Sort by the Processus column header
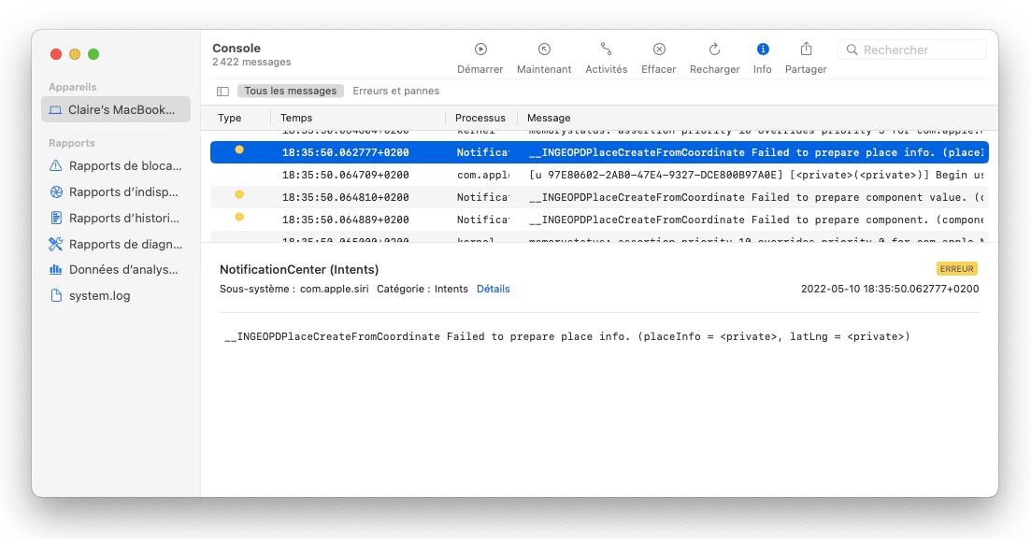This screenshot has width=1031, height=539. (x=480, y=119)
